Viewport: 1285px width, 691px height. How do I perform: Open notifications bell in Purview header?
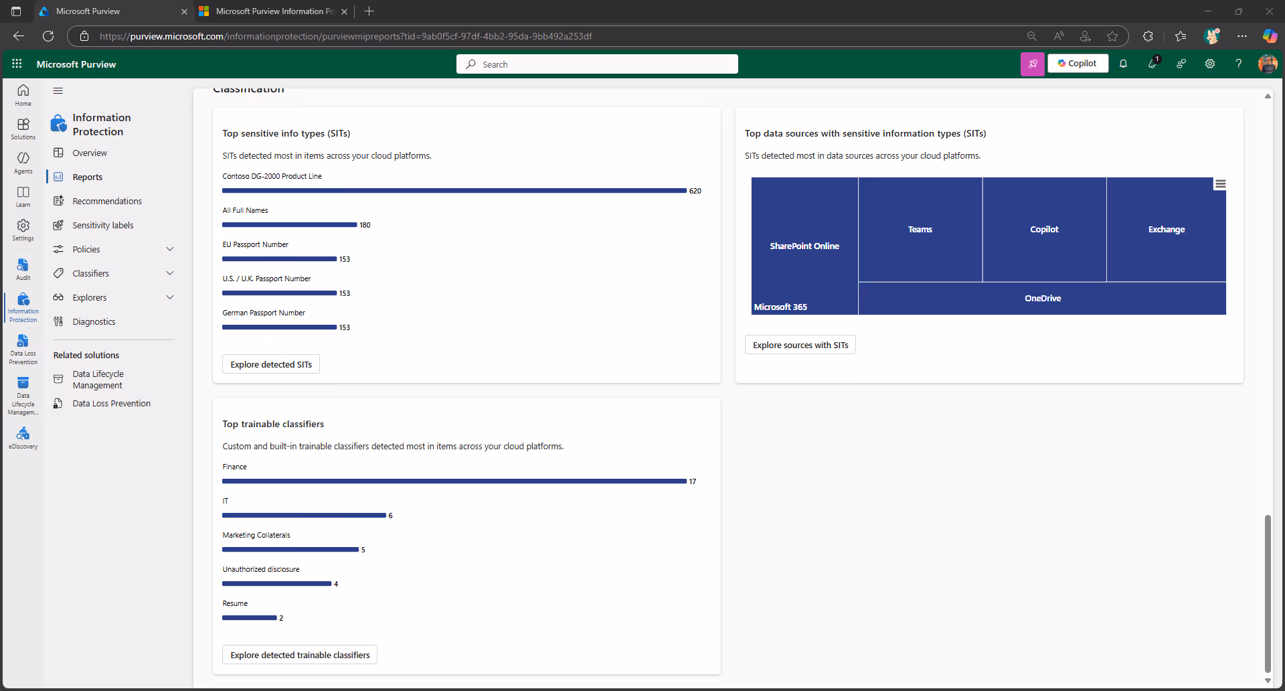point(1124,64)
